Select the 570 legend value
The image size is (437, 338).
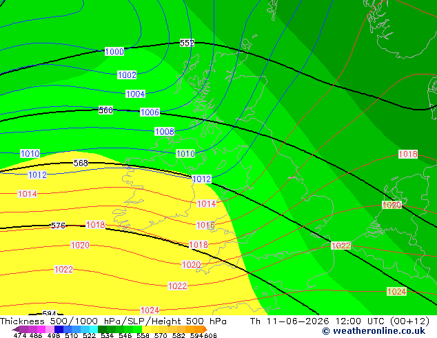[161, 335]
